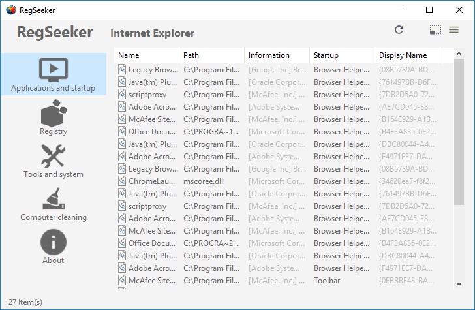Sort by Display Name column header
This screenshot has width=475, height=310.
pyautogui.click(x=407, y=55)
